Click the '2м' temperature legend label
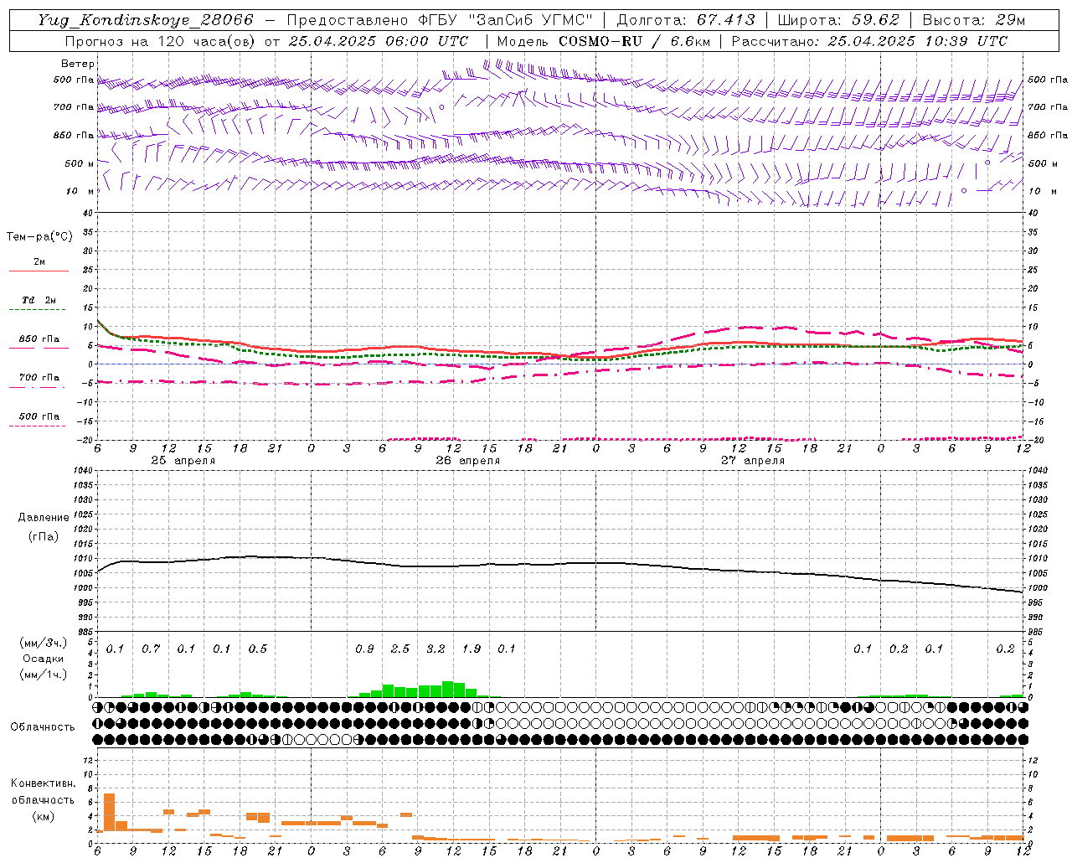Screen dimensions: 1072x858 [39, 262]
